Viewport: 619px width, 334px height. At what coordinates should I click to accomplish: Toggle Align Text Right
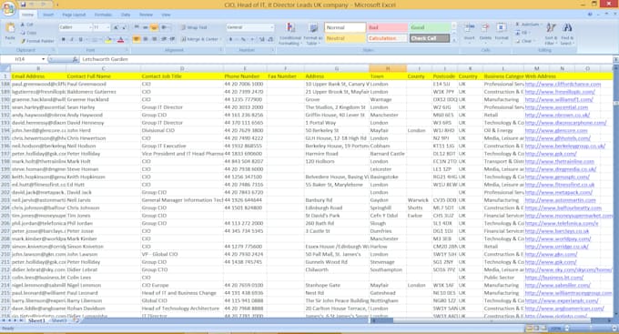pos(154,39)
